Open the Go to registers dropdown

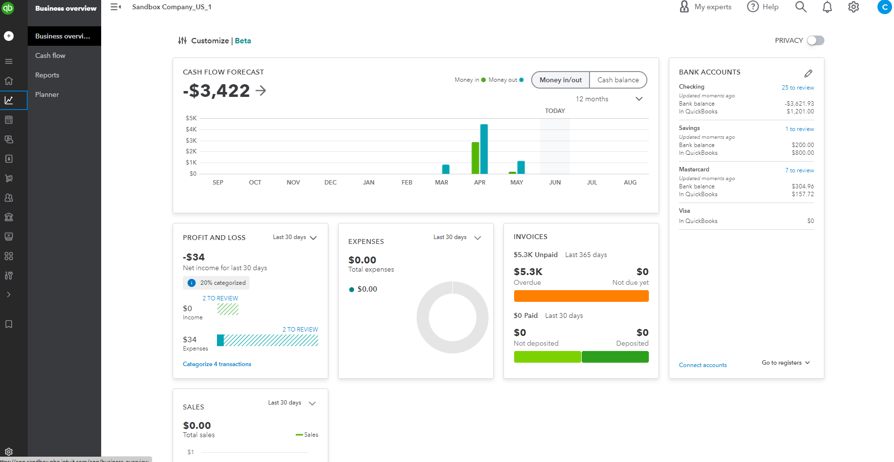pos(786,363)
